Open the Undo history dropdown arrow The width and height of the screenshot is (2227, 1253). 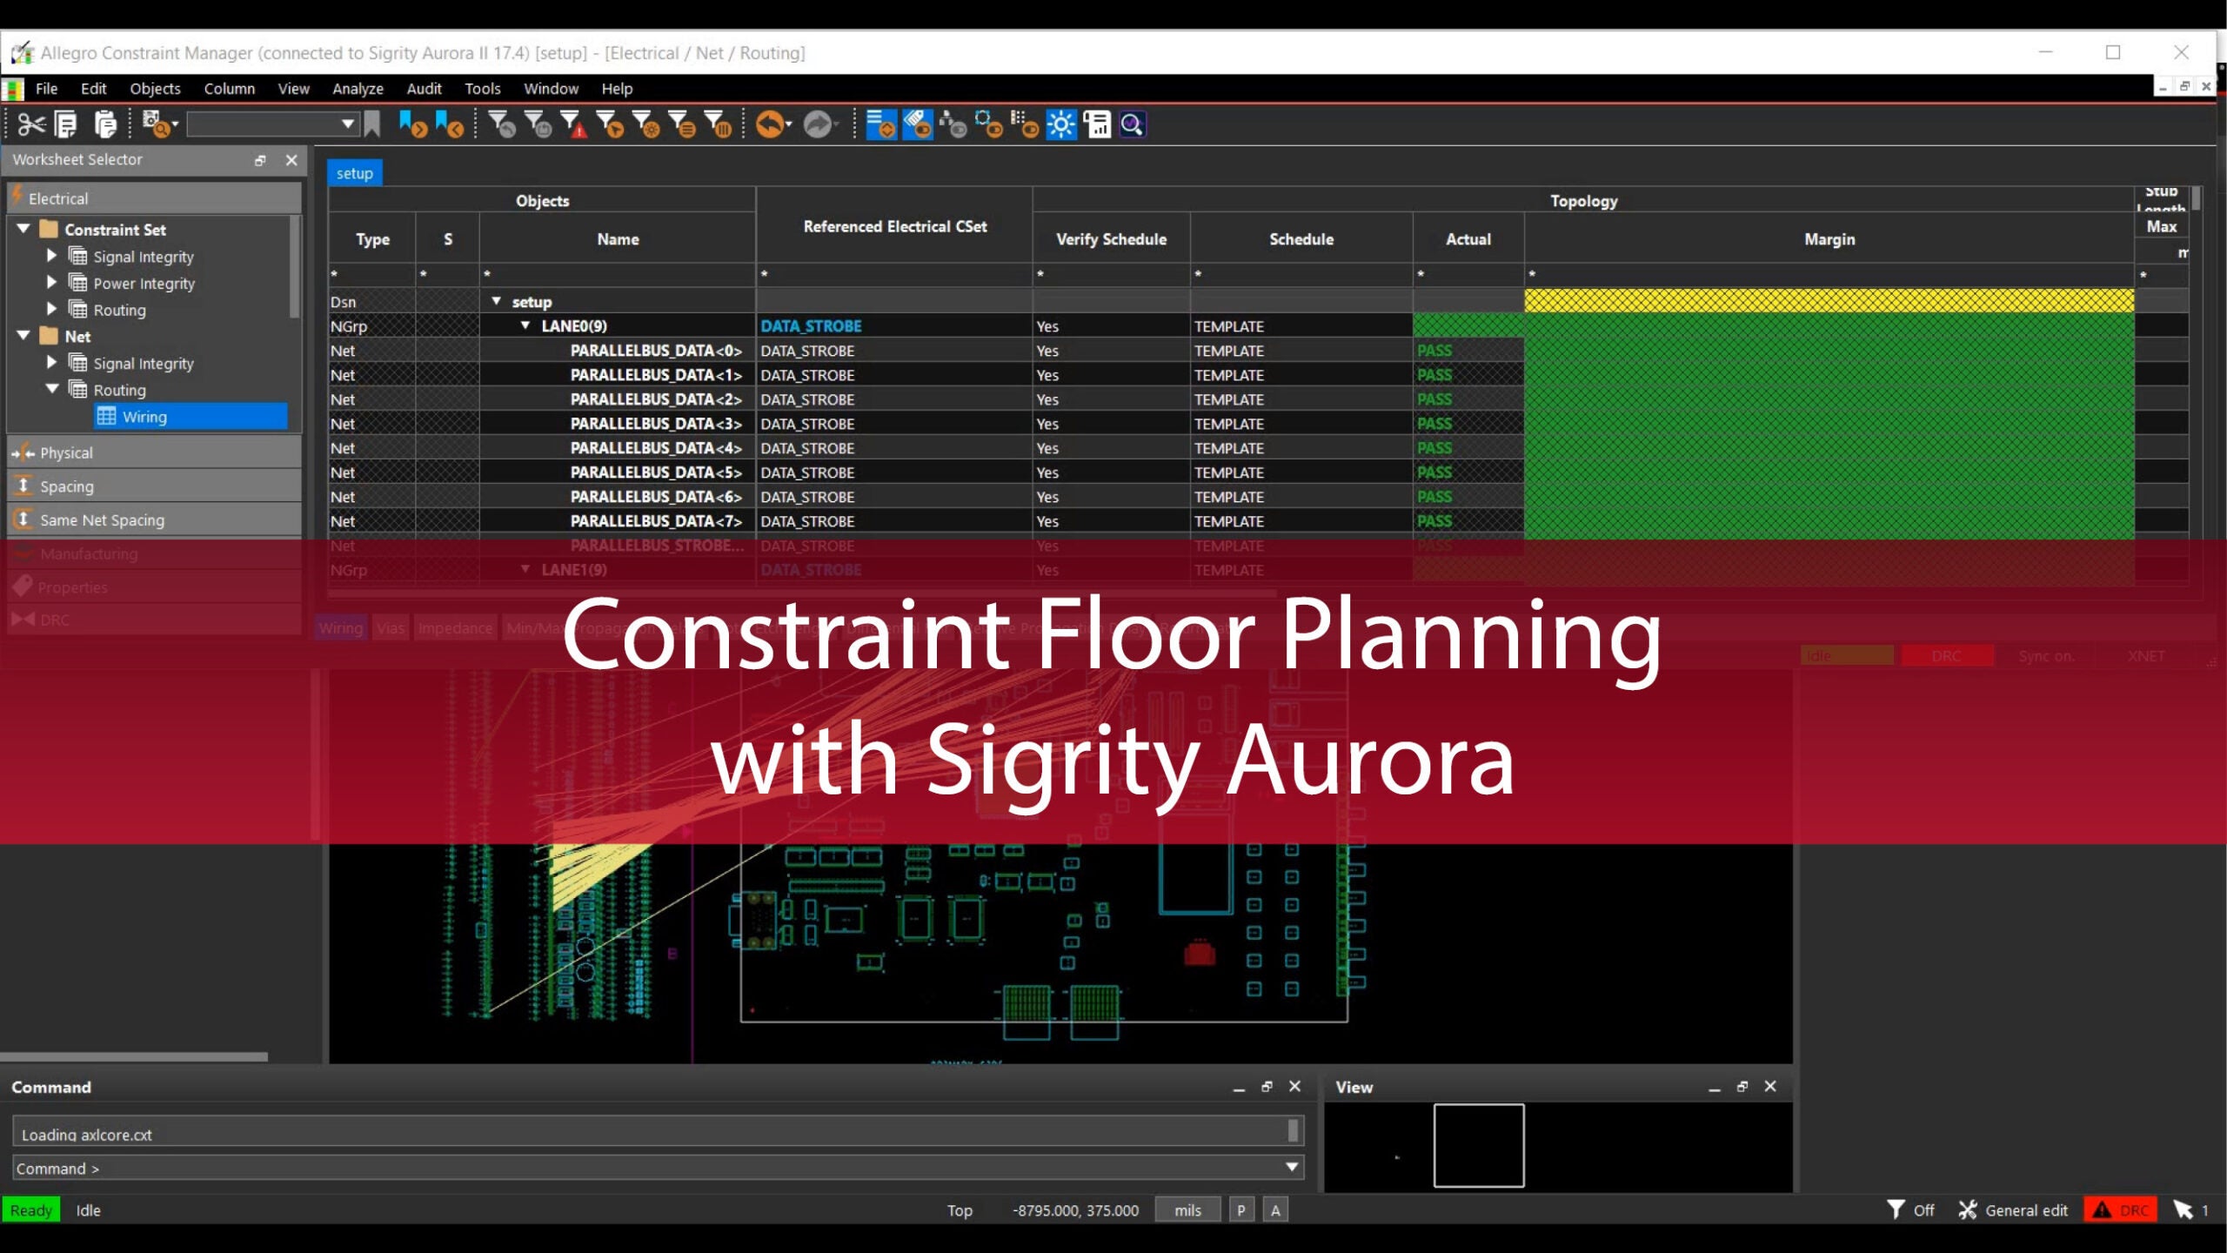click(x=789, y=125)
